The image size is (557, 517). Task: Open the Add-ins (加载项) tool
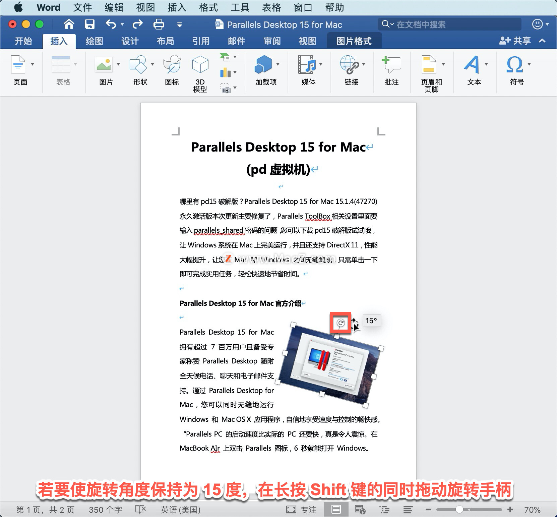point(263,64)
